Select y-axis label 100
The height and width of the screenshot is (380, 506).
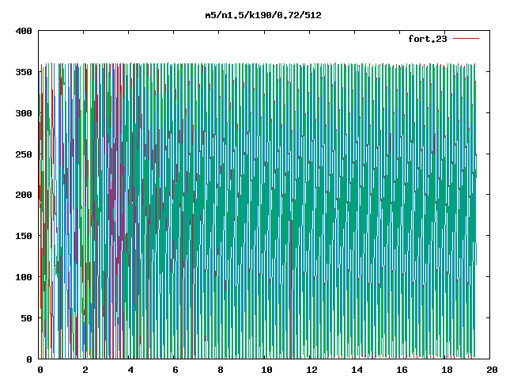tap(24, 277)
